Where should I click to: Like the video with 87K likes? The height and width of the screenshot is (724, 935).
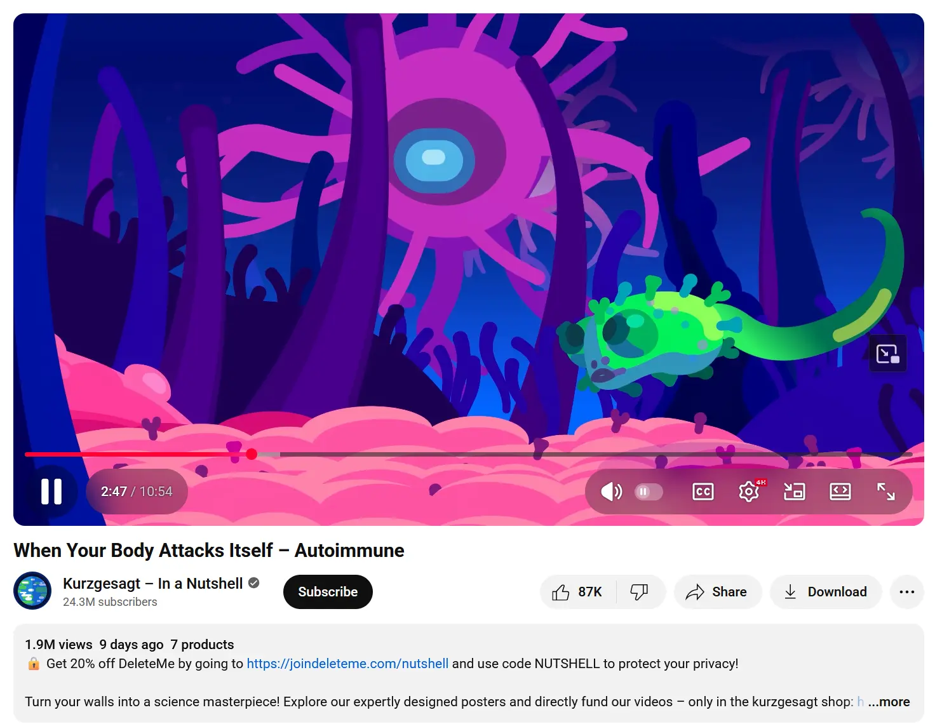(x=577, y=592)
